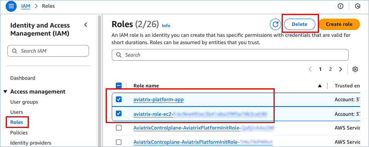Open User groups in the sidebar

pos(24,102)
